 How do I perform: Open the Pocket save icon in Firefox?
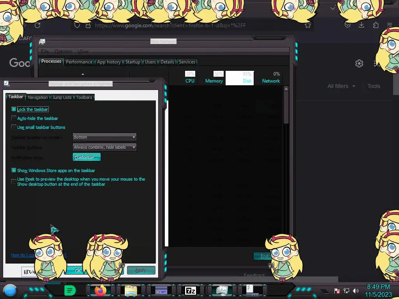click(348, 25)
